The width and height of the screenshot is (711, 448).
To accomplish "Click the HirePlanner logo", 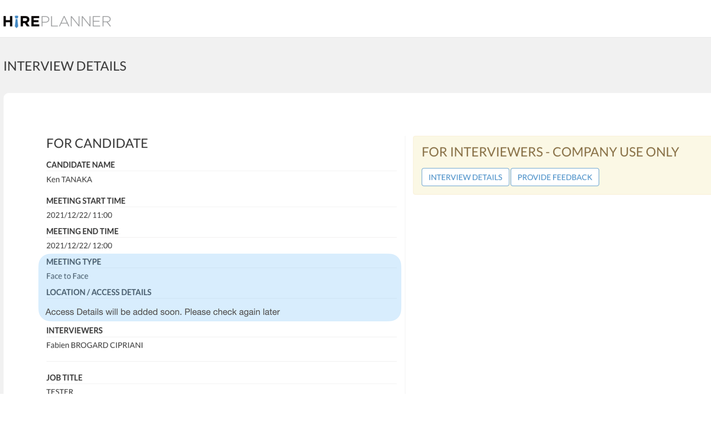I will tap(57, 21).
